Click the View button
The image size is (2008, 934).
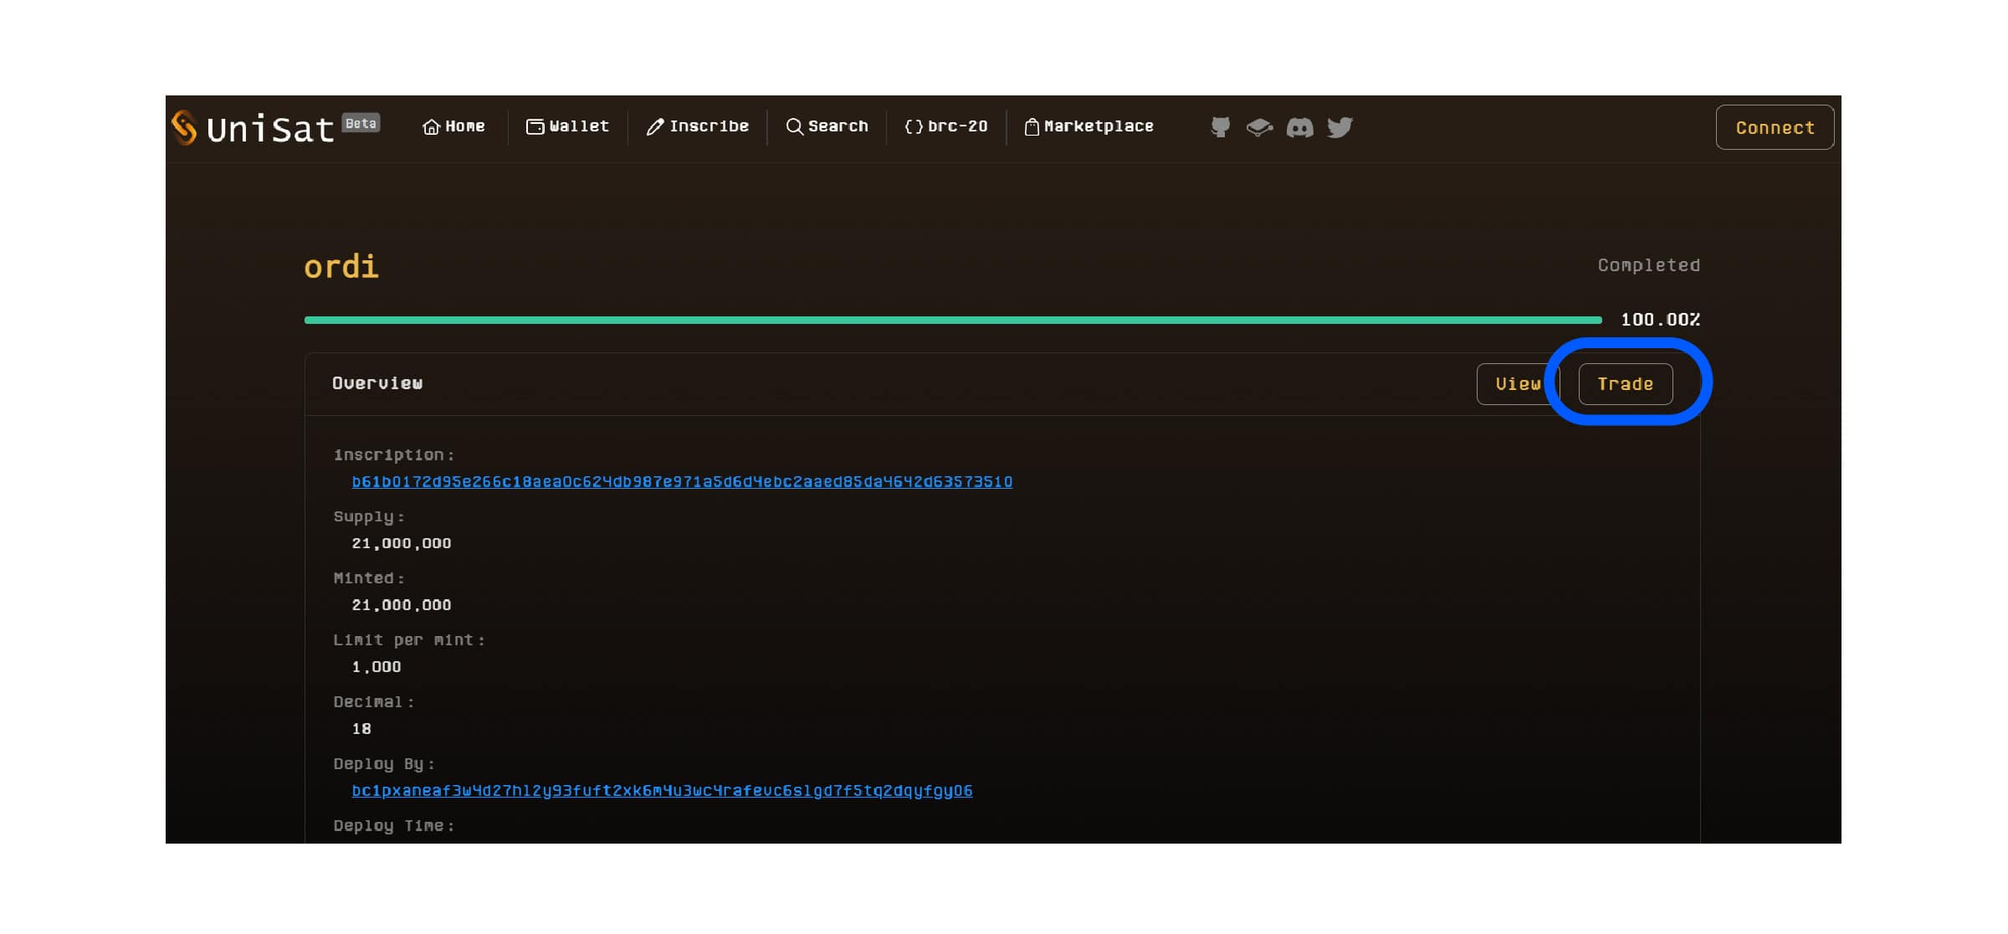click(1518, 384)
